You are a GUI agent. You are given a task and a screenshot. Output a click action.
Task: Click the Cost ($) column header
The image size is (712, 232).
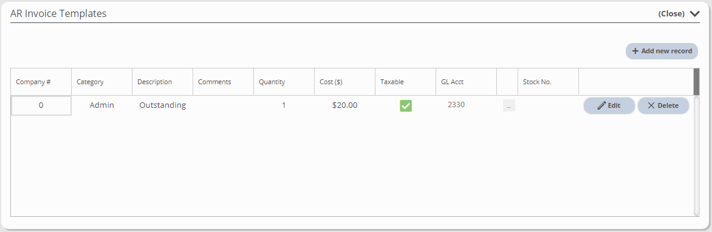coord(344,82)
